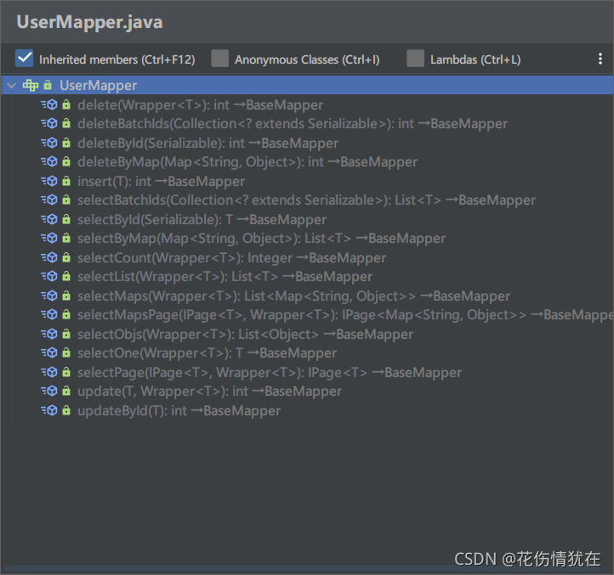The image size is (614, 575).
Task: Click method icon for updateById(T)
Action: [x=49, y=410]
